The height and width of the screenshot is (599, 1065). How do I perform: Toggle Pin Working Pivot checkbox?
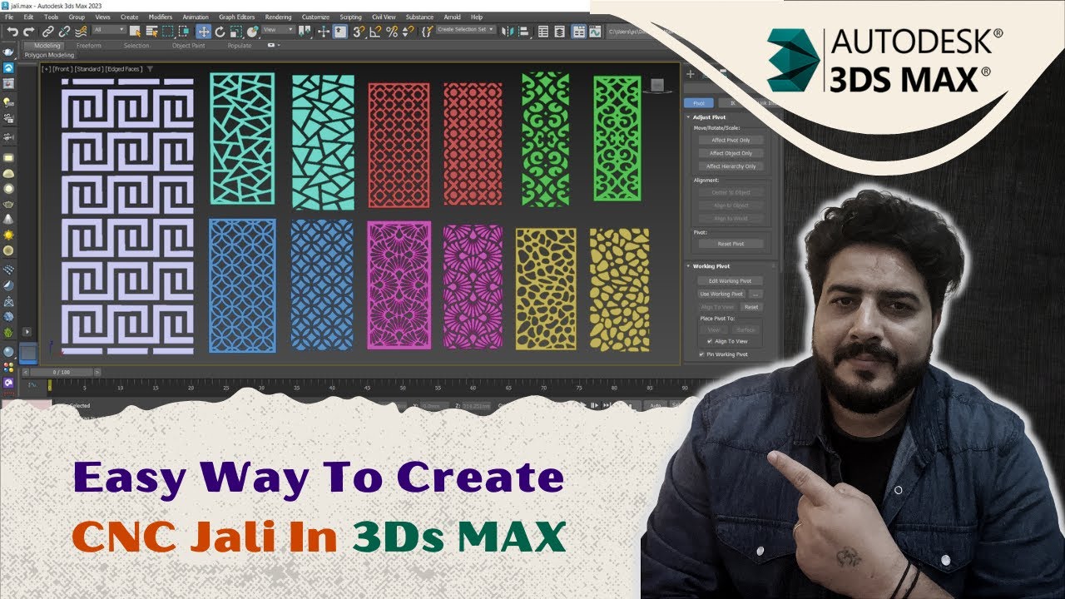point(701,354)
